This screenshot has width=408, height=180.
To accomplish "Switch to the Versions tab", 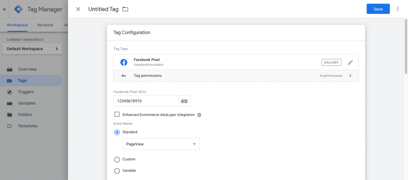I will pos(45,25).
